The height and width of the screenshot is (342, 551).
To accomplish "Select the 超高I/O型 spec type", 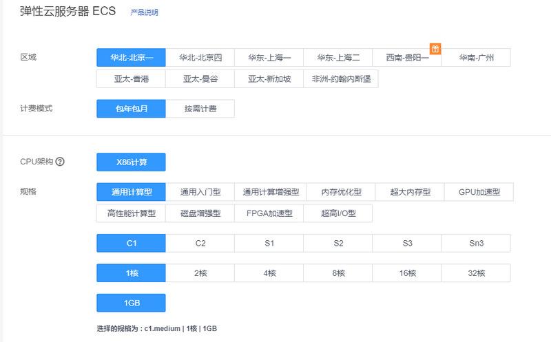I will pyautogui.click(x=337, y=213).
